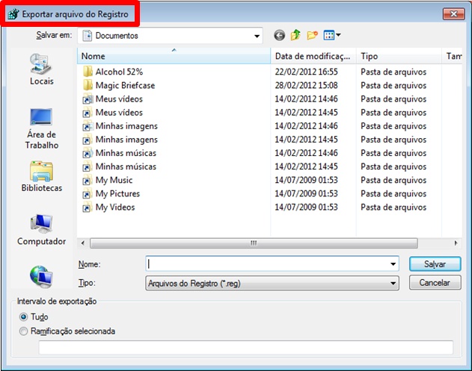The image size is (472, 371).
Task: Open Locais recent places shortcut
Action: tap(42, 69)
